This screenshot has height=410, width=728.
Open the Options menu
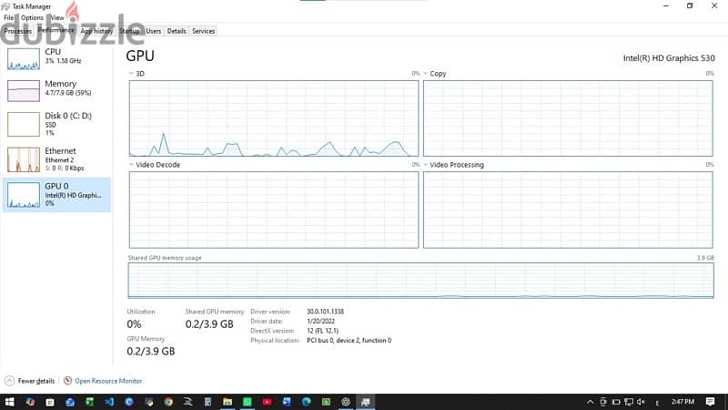[32, 17]
